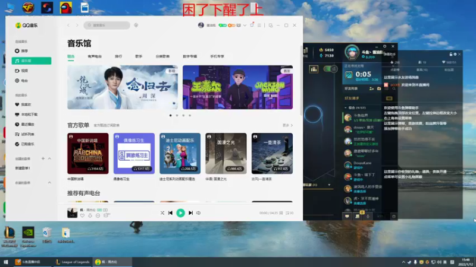Image resolution: width=476 pixels, height=267 pixels.
Task: Open the 念归去 周深 banner
Action: [123, 87]
